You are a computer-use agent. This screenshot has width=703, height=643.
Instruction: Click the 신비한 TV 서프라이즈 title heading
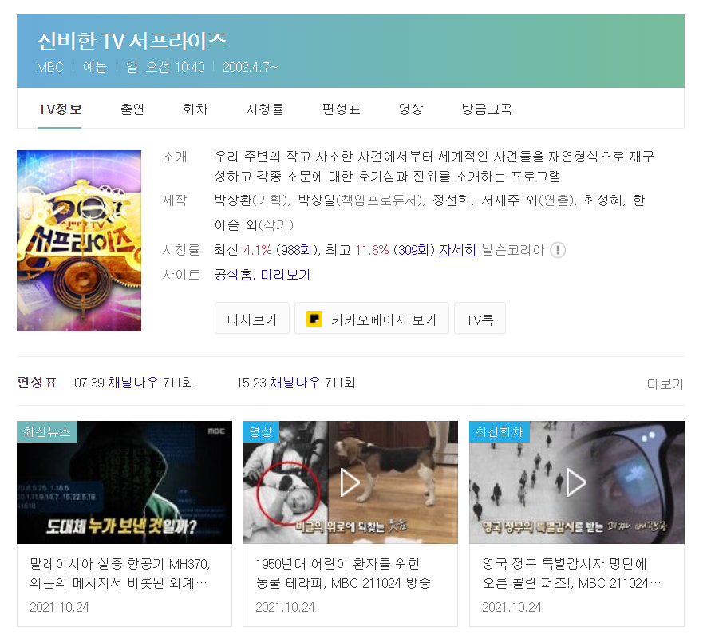tap(132, 41)
